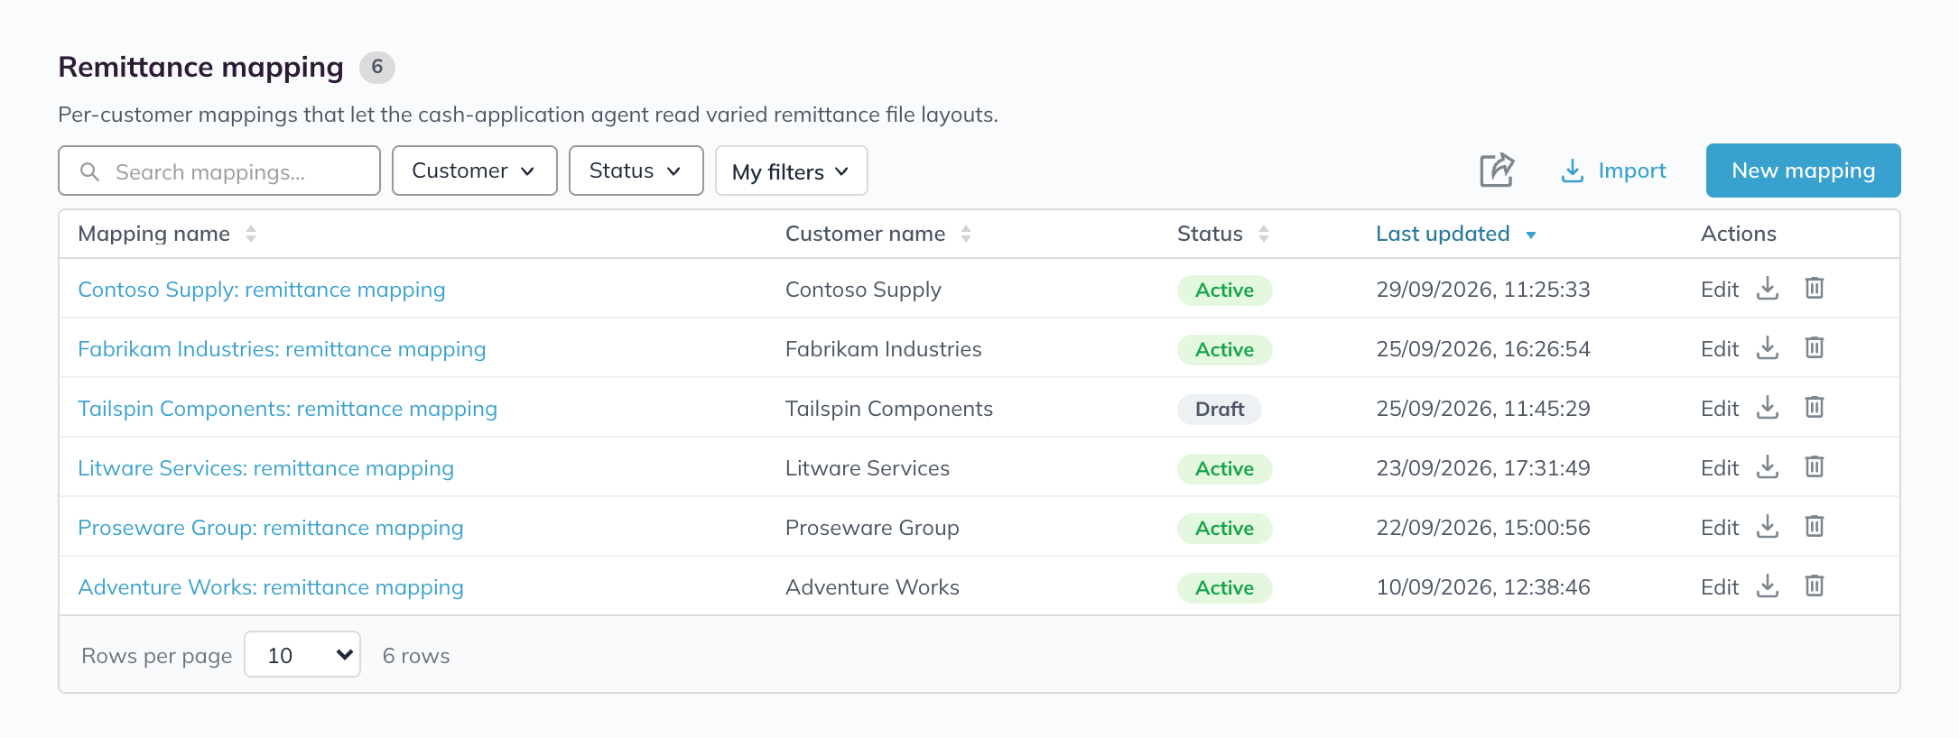Click timestamp 23/09/2026, 17:31:49

(x=1483, y=468)
